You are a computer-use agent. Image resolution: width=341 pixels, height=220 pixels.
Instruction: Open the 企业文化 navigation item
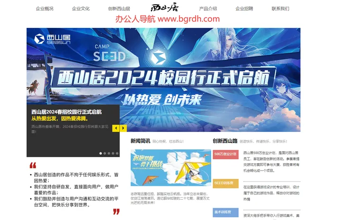pyautogui.click(x=81, y=9)
